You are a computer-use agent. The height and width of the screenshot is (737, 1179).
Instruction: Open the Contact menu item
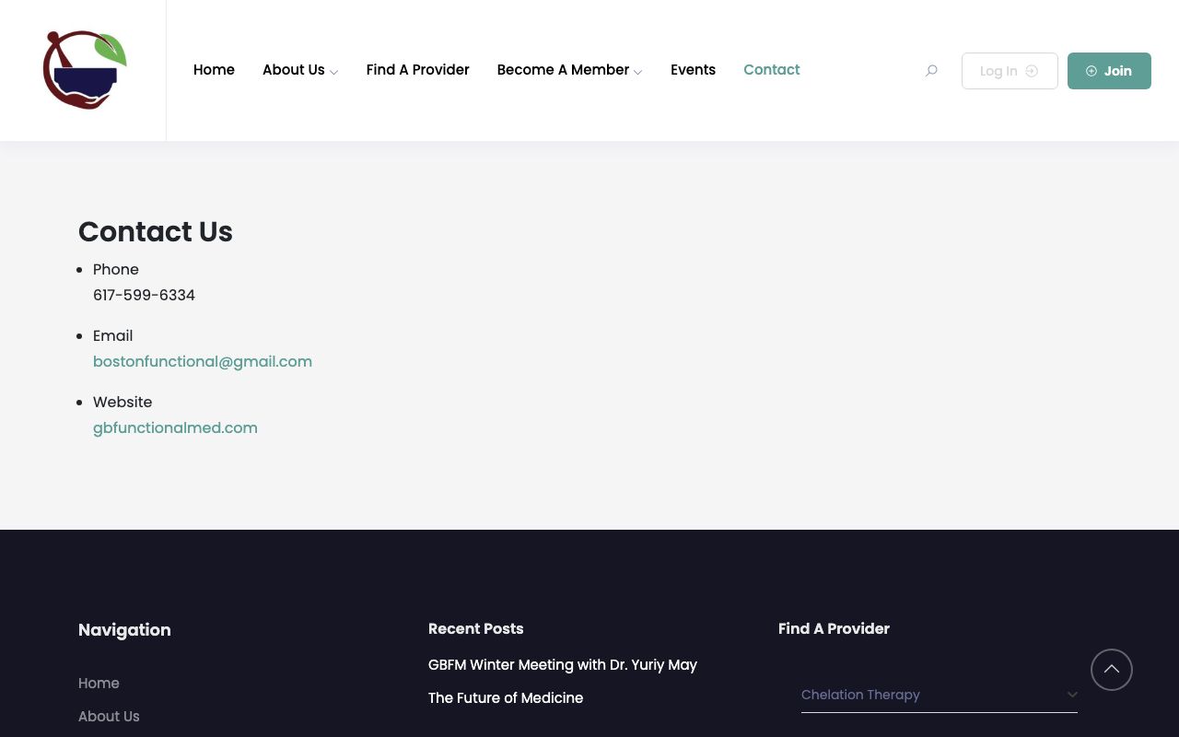click(x=771, y=70)
